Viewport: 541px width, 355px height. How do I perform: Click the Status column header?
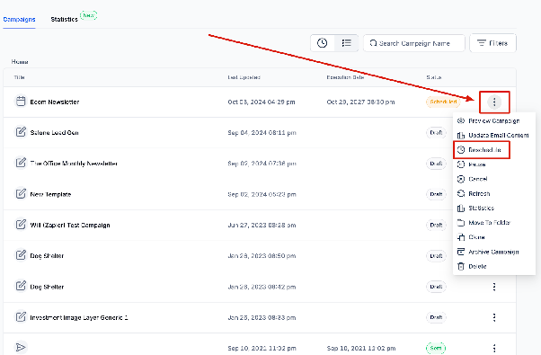434,77
